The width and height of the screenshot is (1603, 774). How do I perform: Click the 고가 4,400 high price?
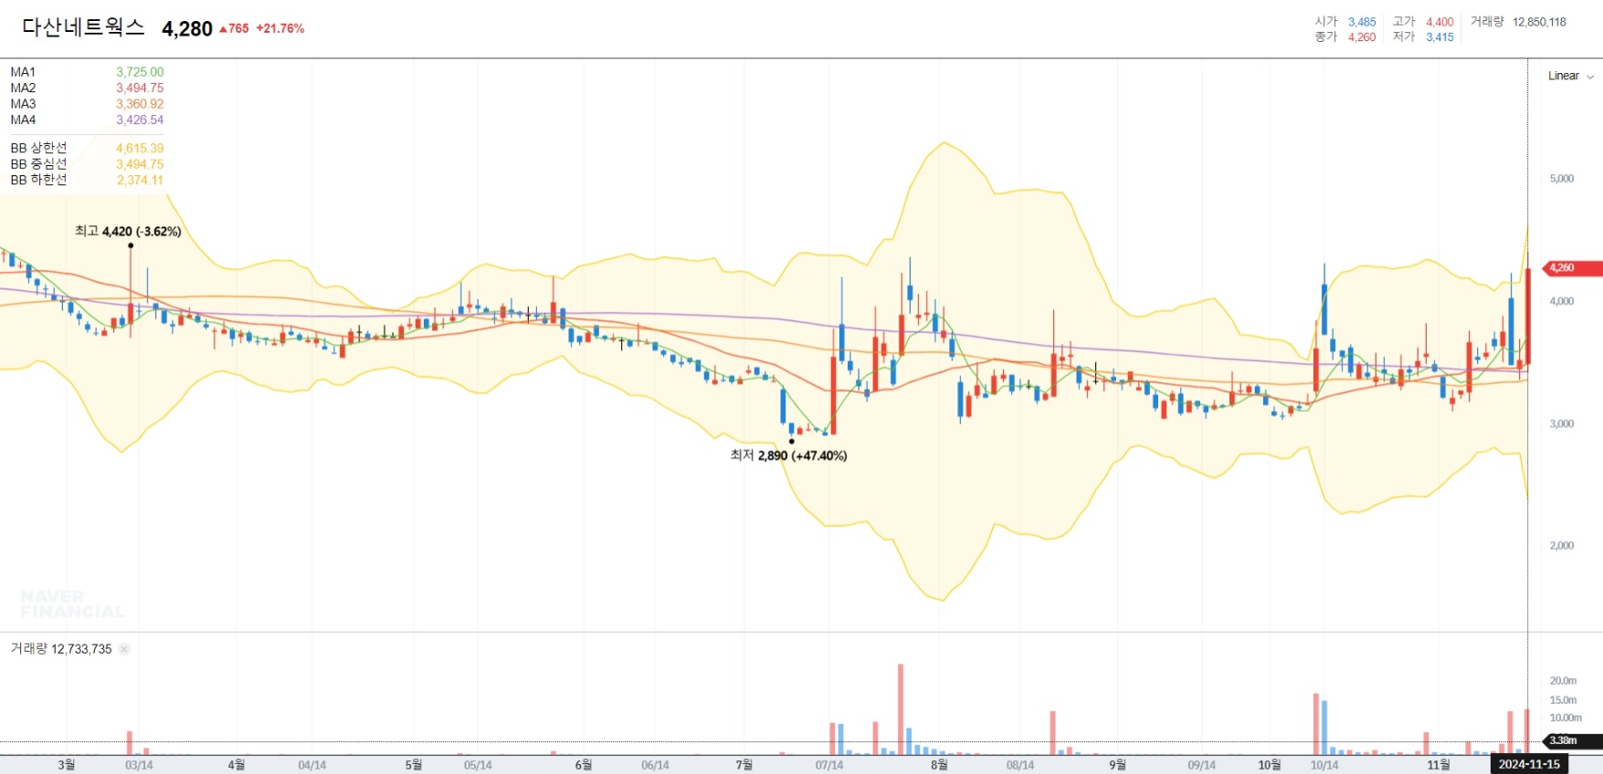1423,22
